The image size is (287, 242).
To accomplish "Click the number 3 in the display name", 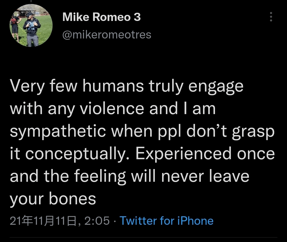I will [x=137, y=18].
